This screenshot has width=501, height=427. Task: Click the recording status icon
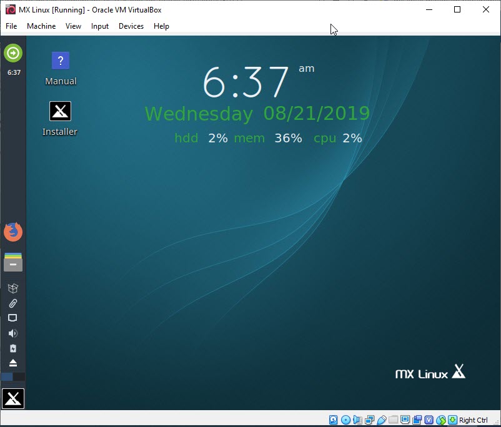417,420
